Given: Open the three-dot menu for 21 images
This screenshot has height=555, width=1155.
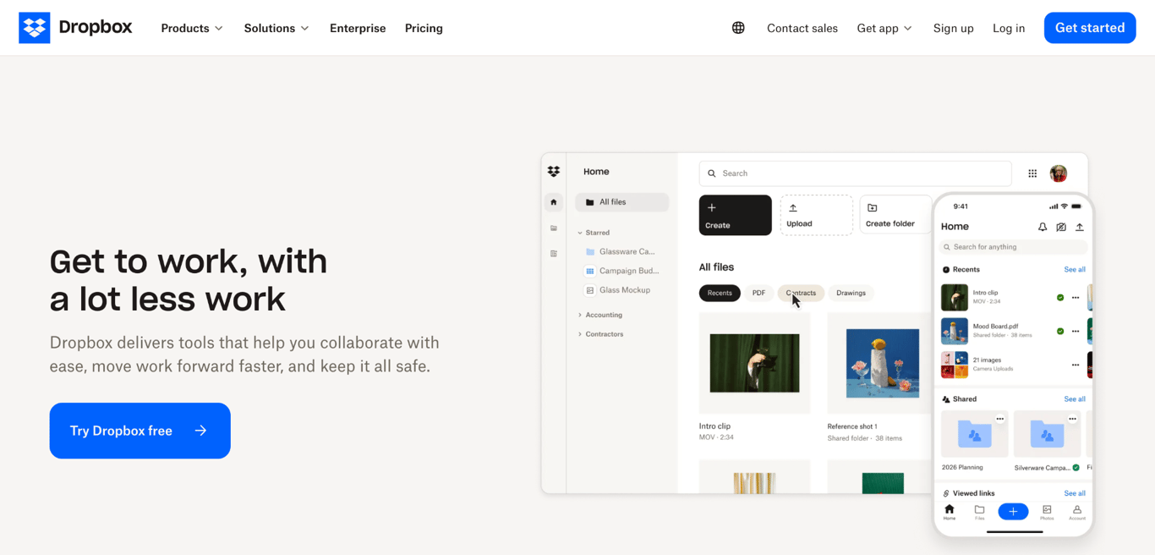Looking at the screenshot, I should (1076, 365).
